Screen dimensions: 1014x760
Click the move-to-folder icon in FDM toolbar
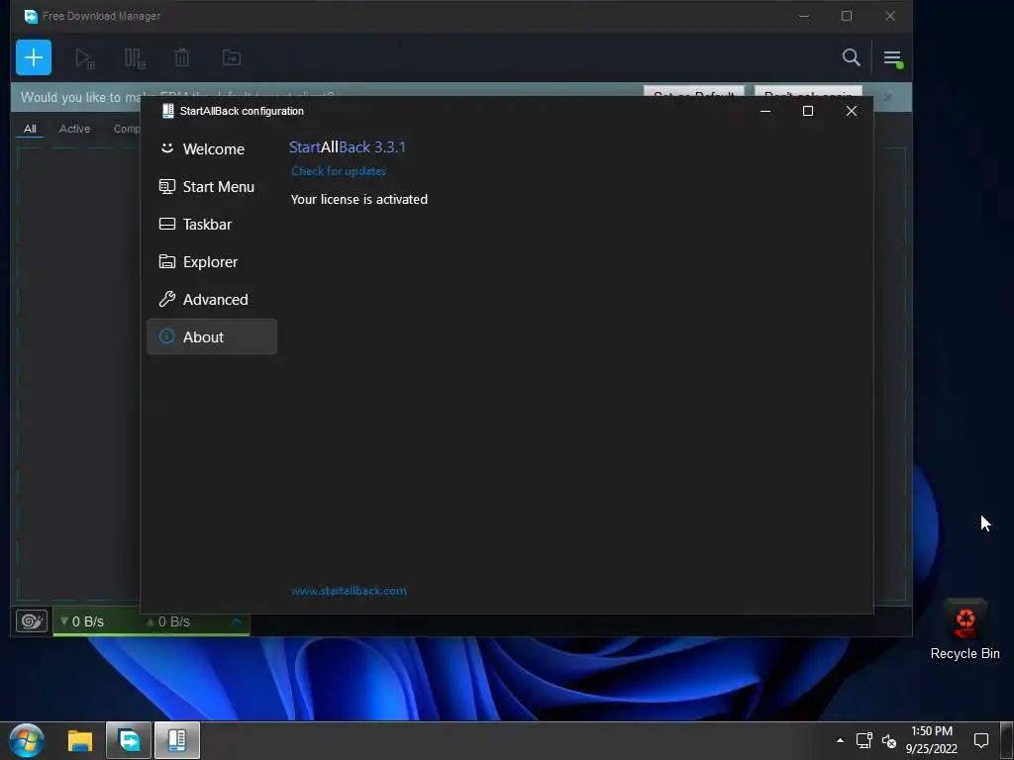tap(232, 58)
